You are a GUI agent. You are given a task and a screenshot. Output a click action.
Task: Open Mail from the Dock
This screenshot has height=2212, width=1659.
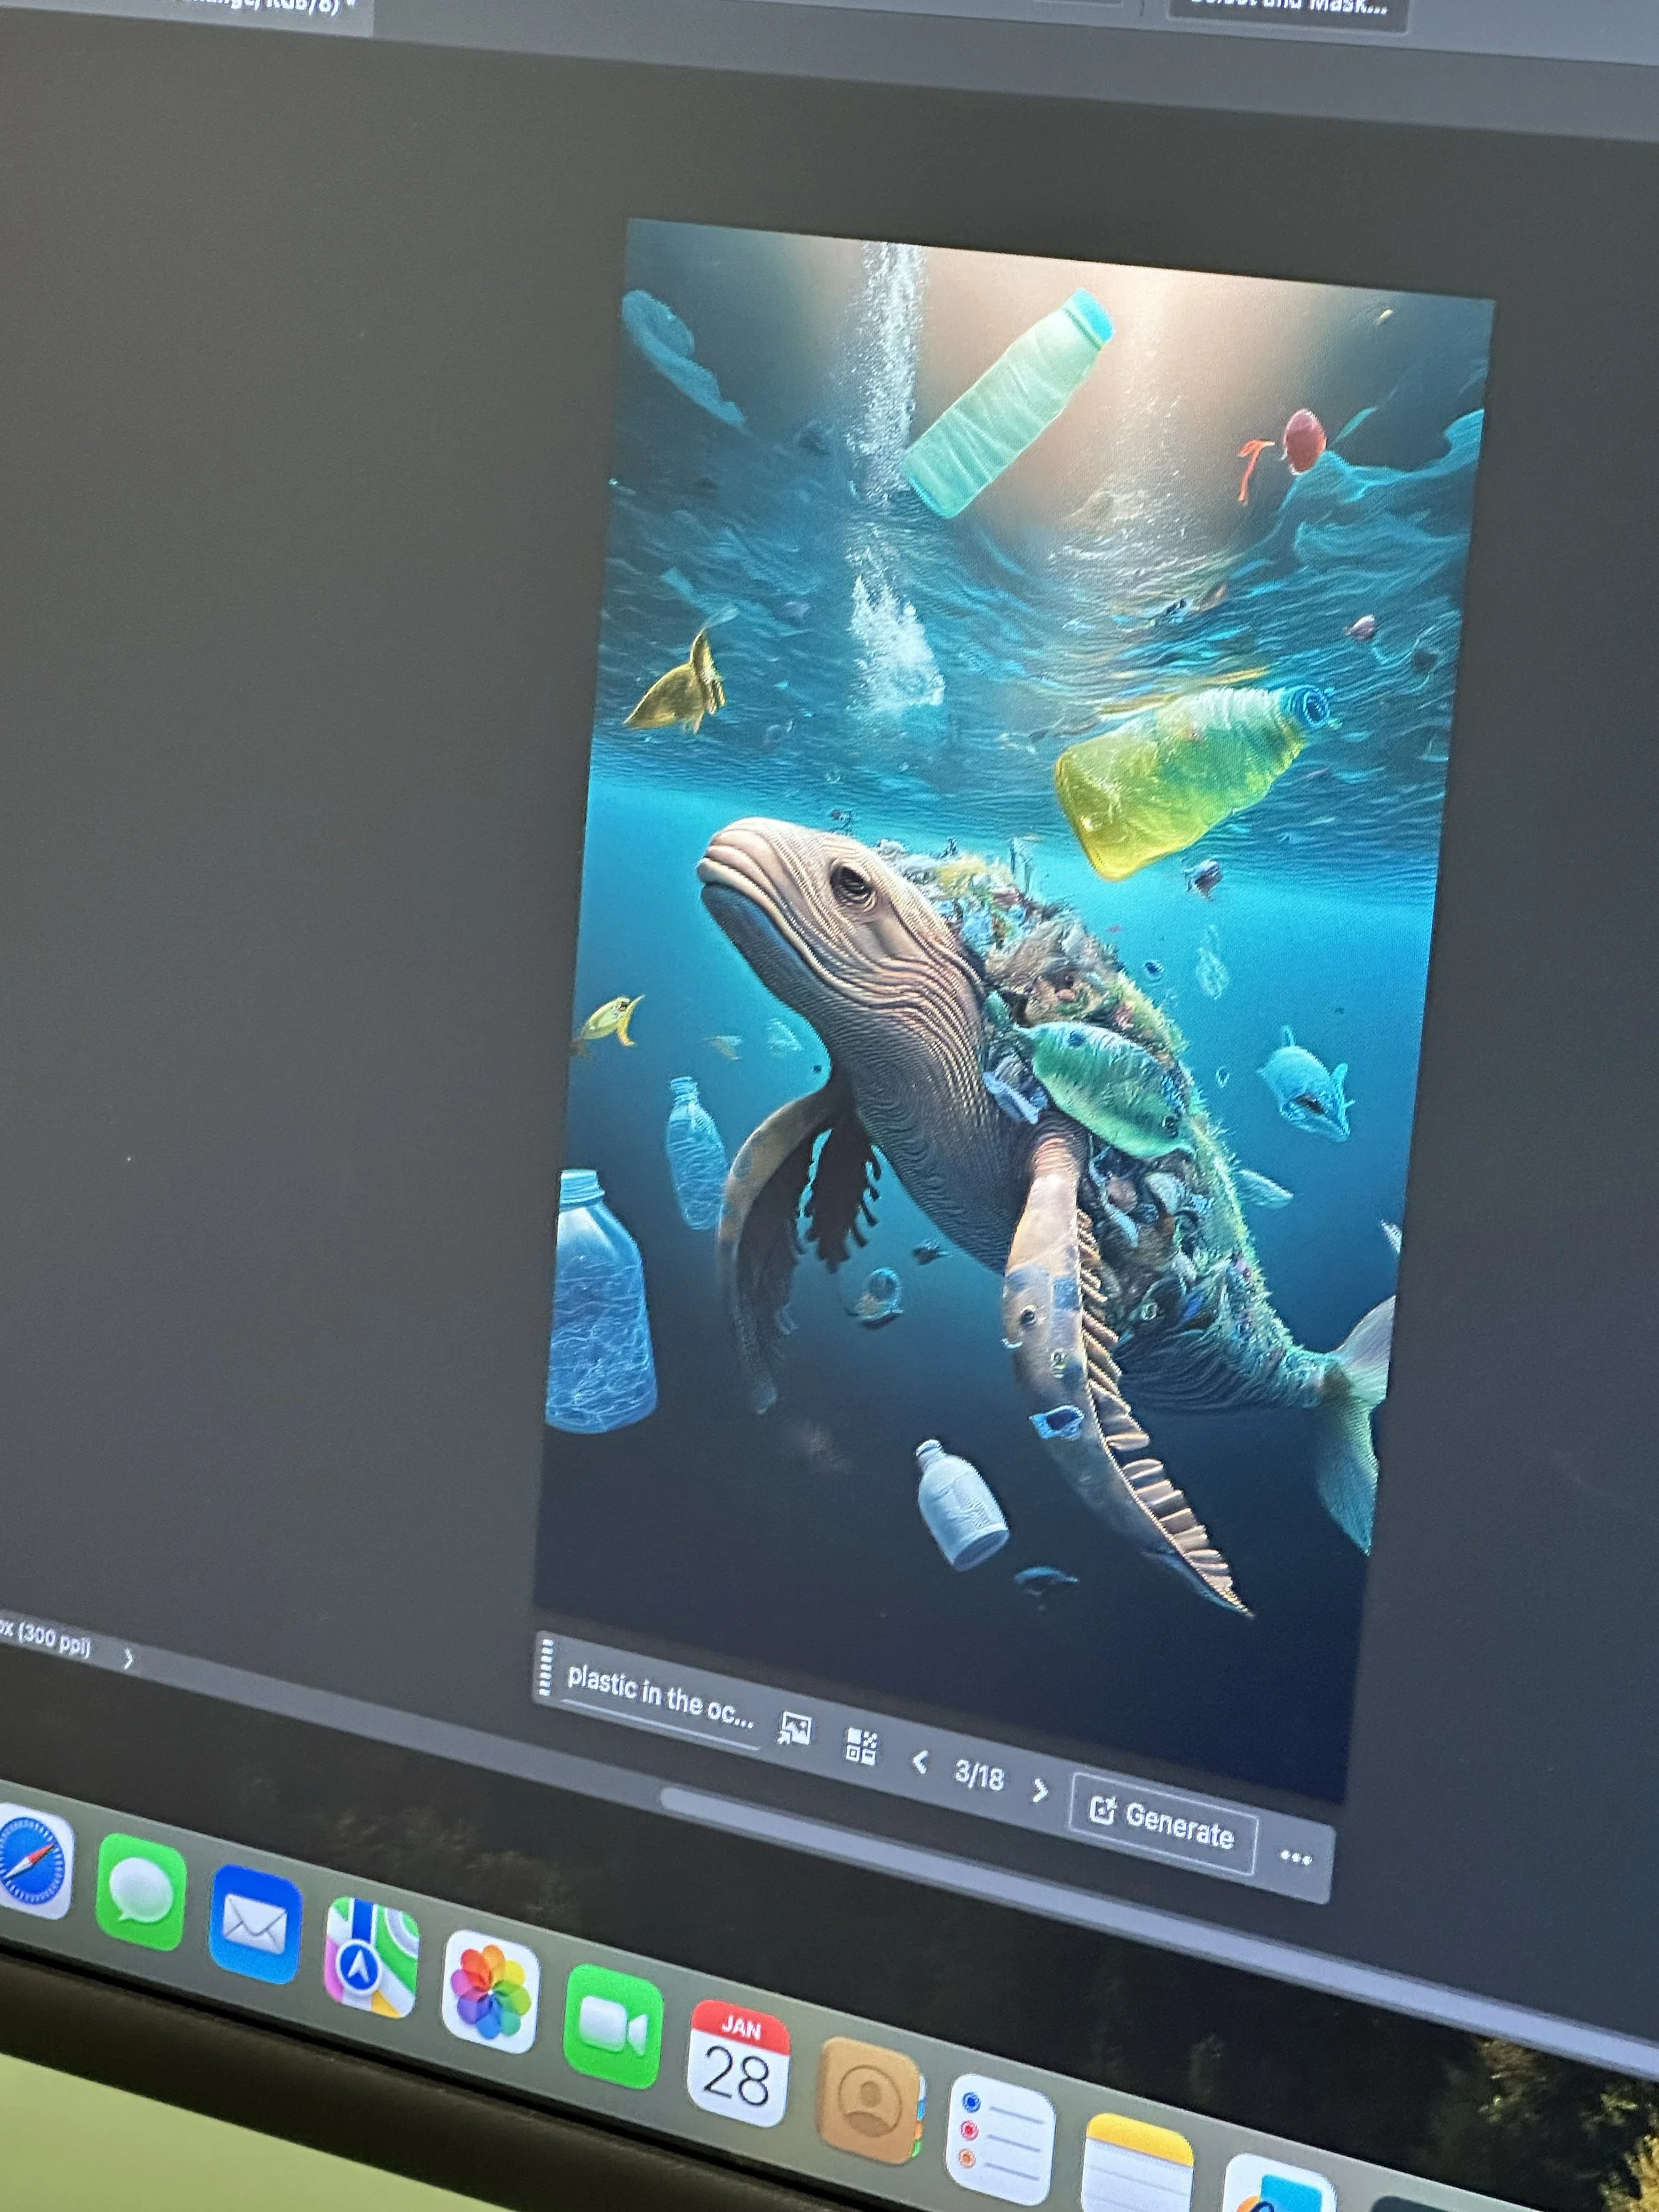click(x=255, y=1923)
